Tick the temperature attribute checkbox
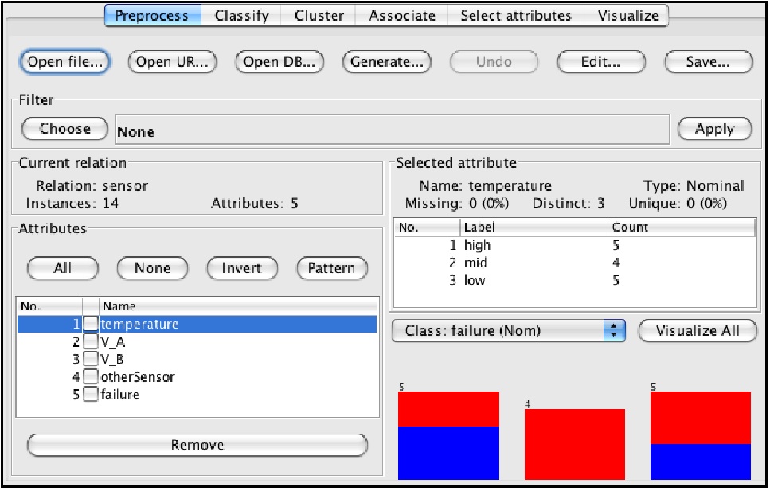 click(x=91, y=324)
